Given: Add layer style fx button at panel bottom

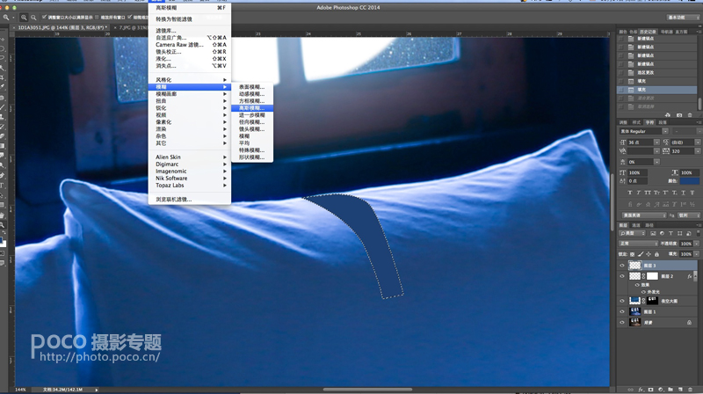Looking at the screenshot, I should click(x=641, y=390).
